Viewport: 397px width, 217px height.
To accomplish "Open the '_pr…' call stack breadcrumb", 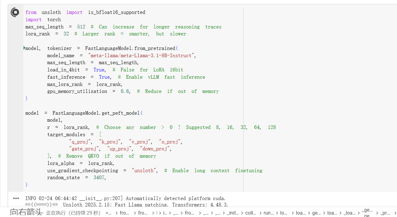I will point(385,213).
